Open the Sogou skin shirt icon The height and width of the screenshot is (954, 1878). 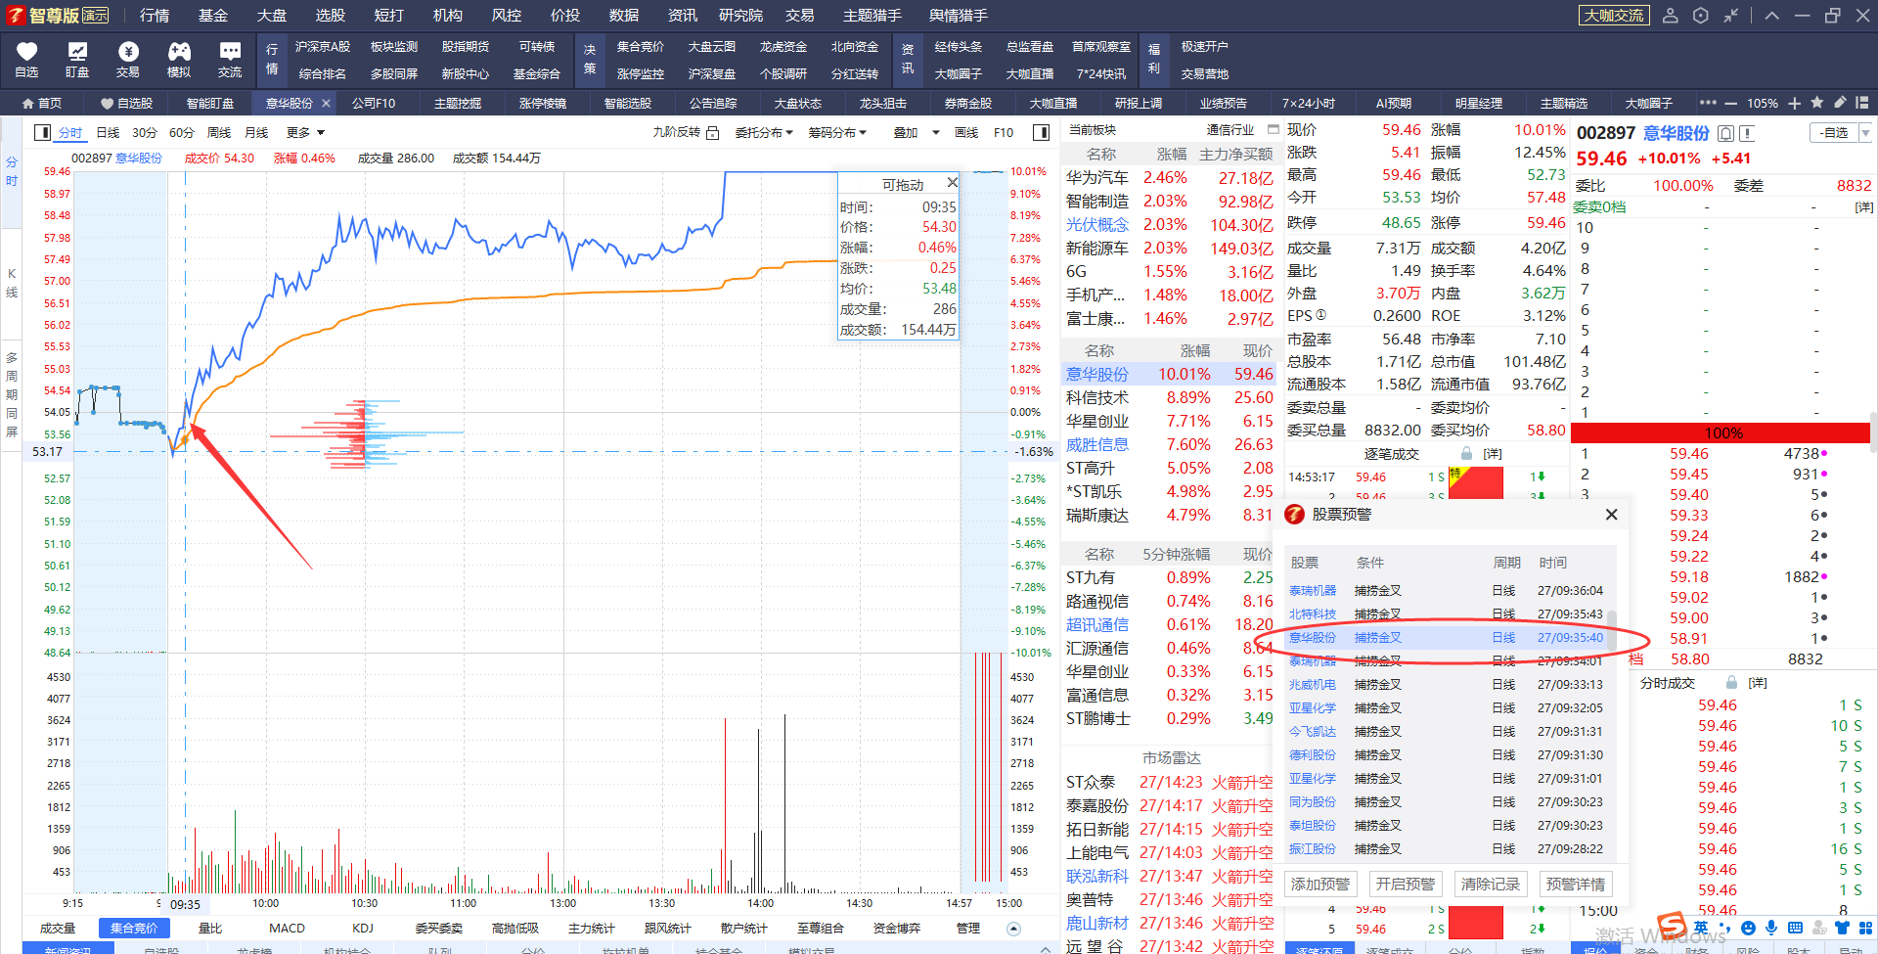[x=1842, y=928]
